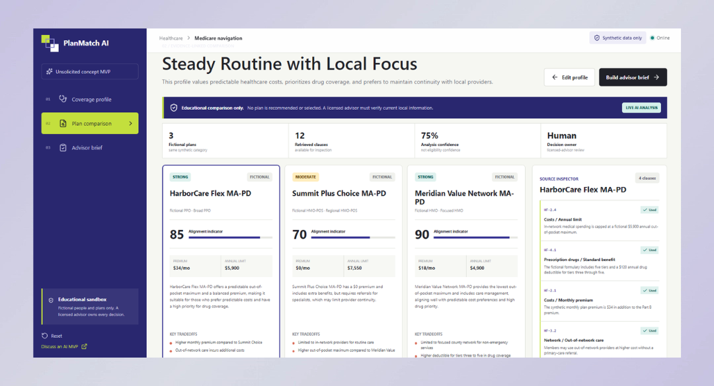Click the external link icon beside Discuss an AI MVP
714x386 pixels.
(84, 346)
